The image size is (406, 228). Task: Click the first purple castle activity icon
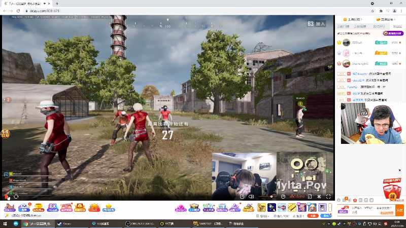10,208
